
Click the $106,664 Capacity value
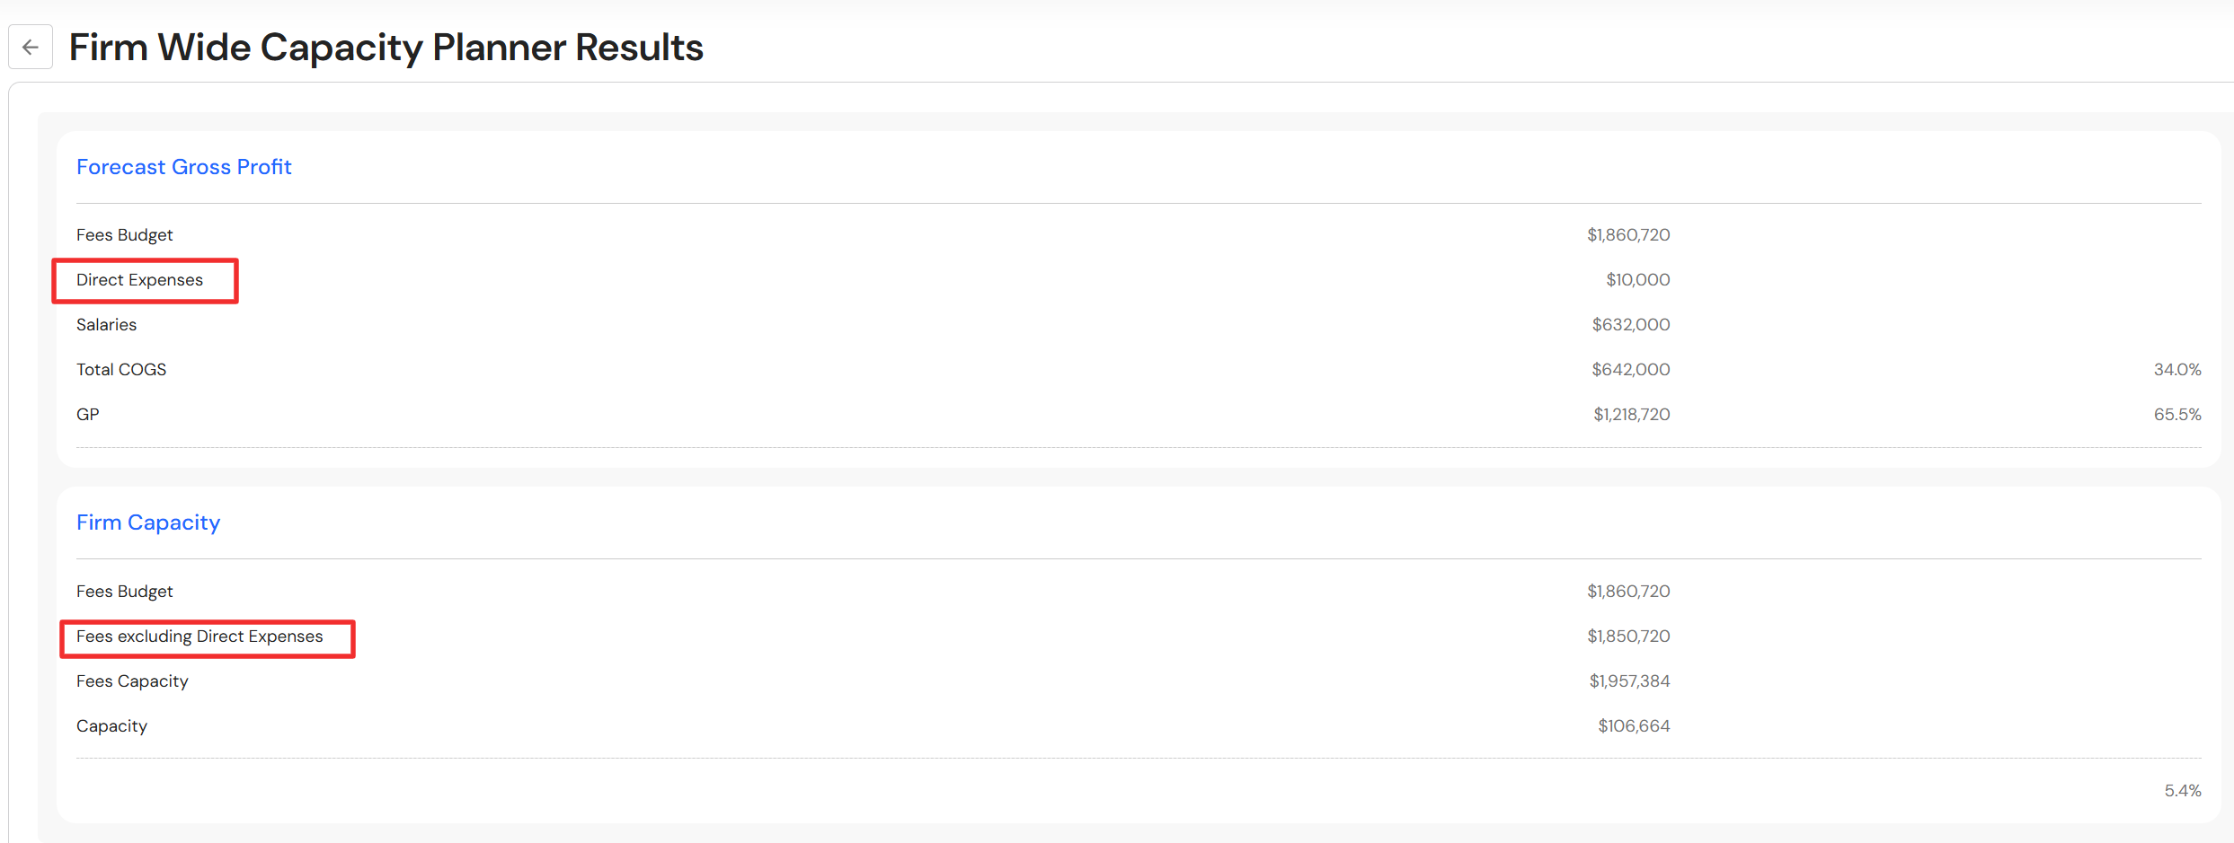(1633, 726)
